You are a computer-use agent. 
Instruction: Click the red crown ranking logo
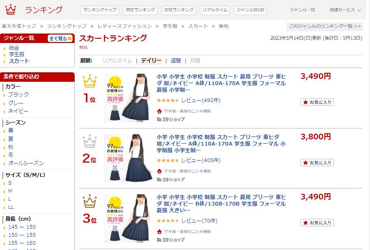tap(10, 9)
